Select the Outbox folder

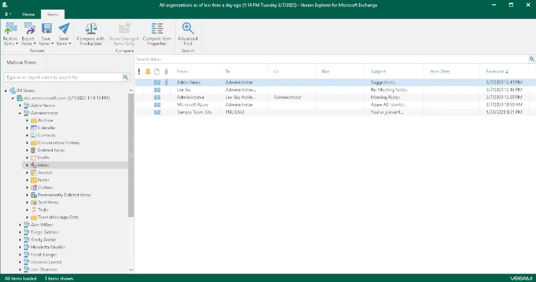pyautogui.click(x=45, y=187)
